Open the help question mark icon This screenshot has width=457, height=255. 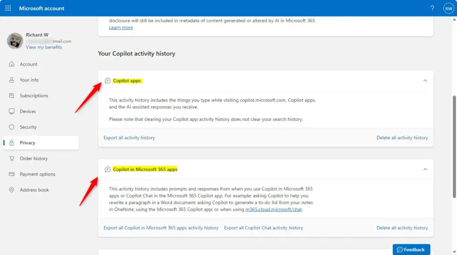pyautogui.click(x=432, y=8)
